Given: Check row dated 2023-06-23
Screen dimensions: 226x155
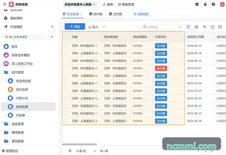Looking at the screenshot, I should pyautogui.click(x=66, y=98).
